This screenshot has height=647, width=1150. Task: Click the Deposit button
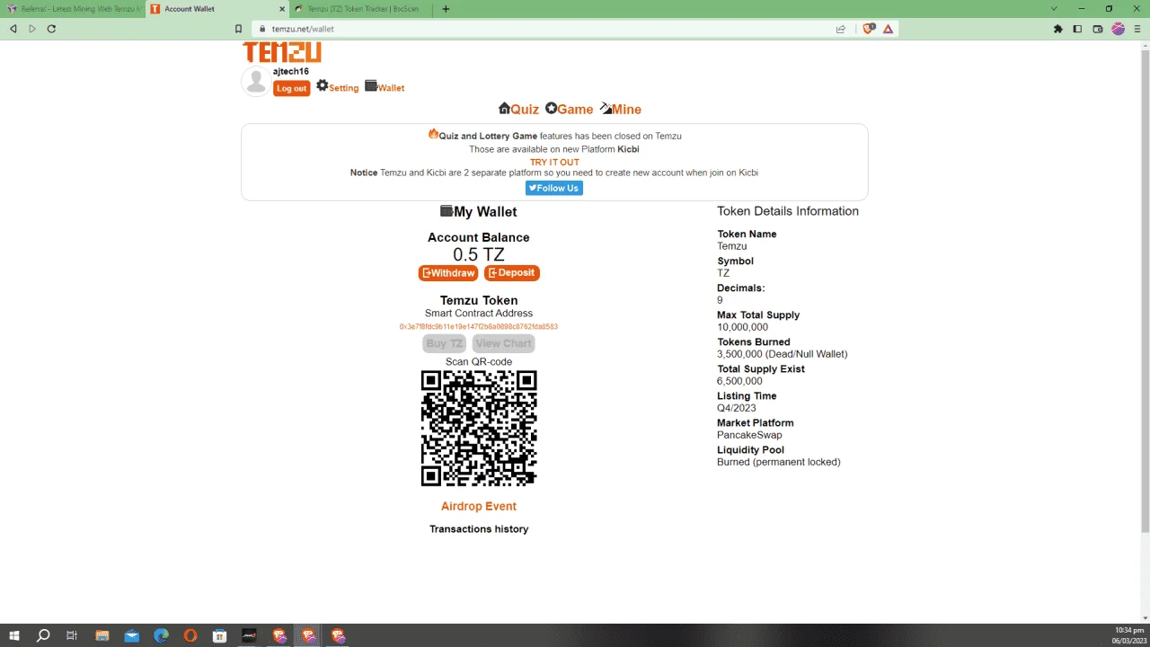tap(512, 273)
